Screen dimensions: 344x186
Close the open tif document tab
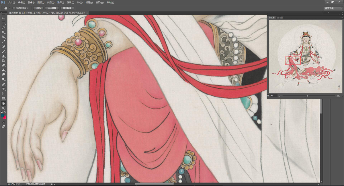pyautogui.click(x=87, y=13)
